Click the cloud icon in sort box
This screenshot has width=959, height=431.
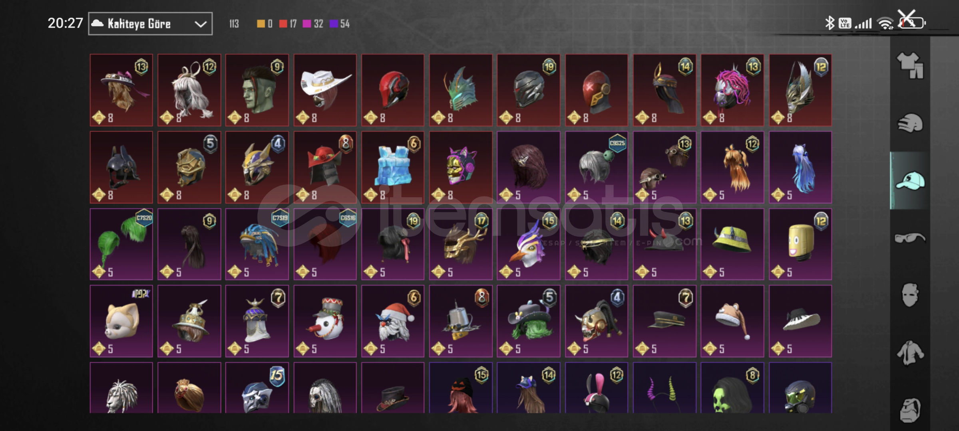point(97,24)
